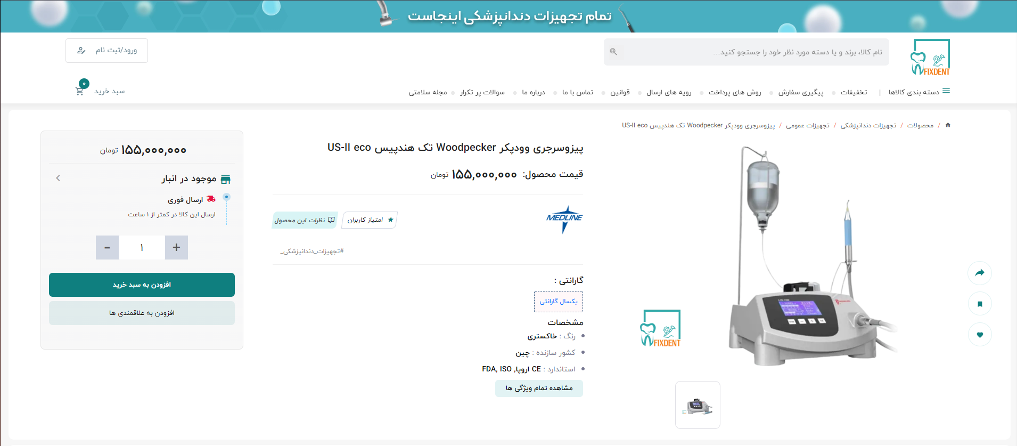Click the استاندارد CE اروپا specification line
This screenshot has height=446, width=1017.
529,369
